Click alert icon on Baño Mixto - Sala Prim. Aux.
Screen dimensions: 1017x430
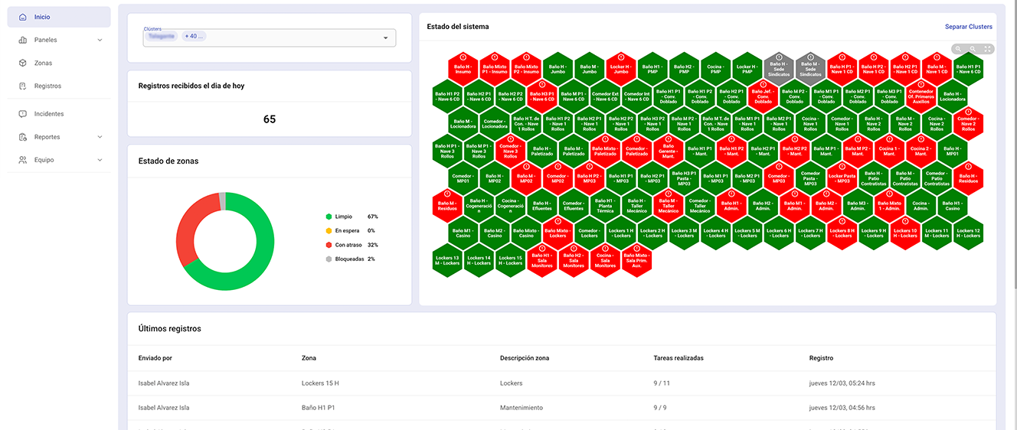pos(637,249)
